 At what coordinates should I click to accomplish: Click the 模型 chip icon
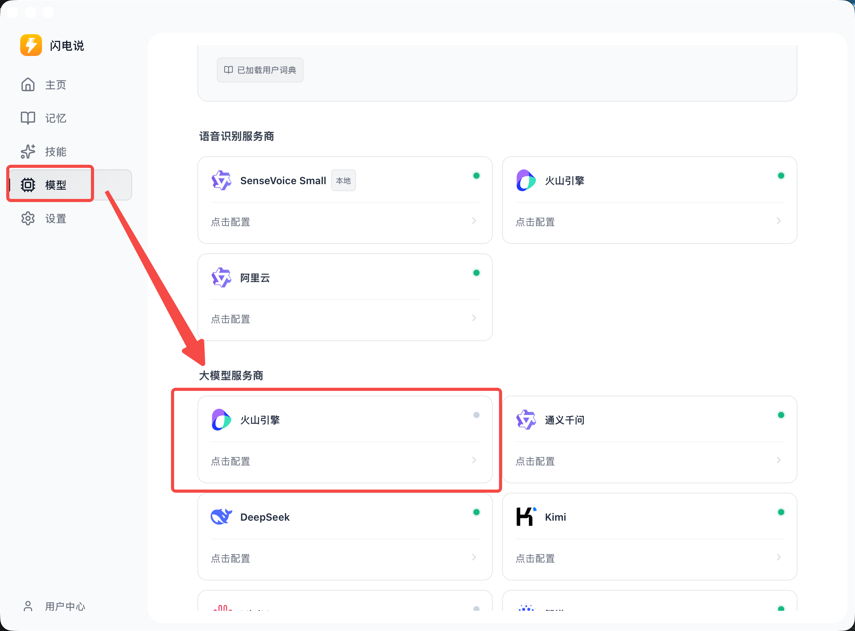click(28, 185)
